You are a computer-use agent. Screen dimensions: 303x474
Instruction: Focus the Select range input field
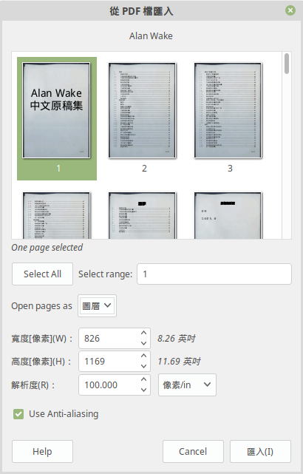coord(214,274)
